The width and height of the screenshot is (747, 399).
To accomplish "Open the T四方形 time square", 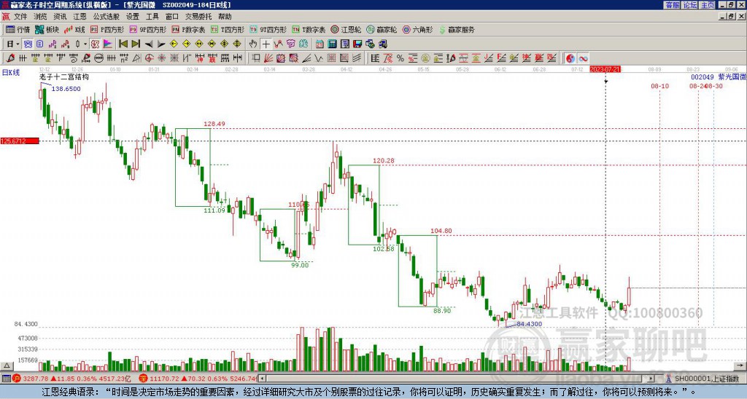I will 228,29.
